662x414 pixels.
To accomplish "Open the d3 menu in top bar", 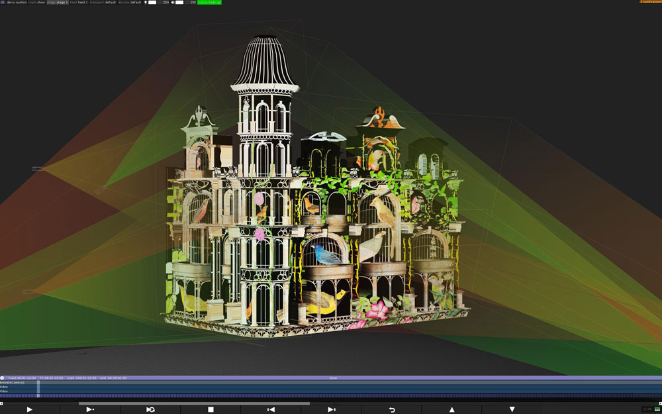I will pyautogui.click(x=3, y=3).
